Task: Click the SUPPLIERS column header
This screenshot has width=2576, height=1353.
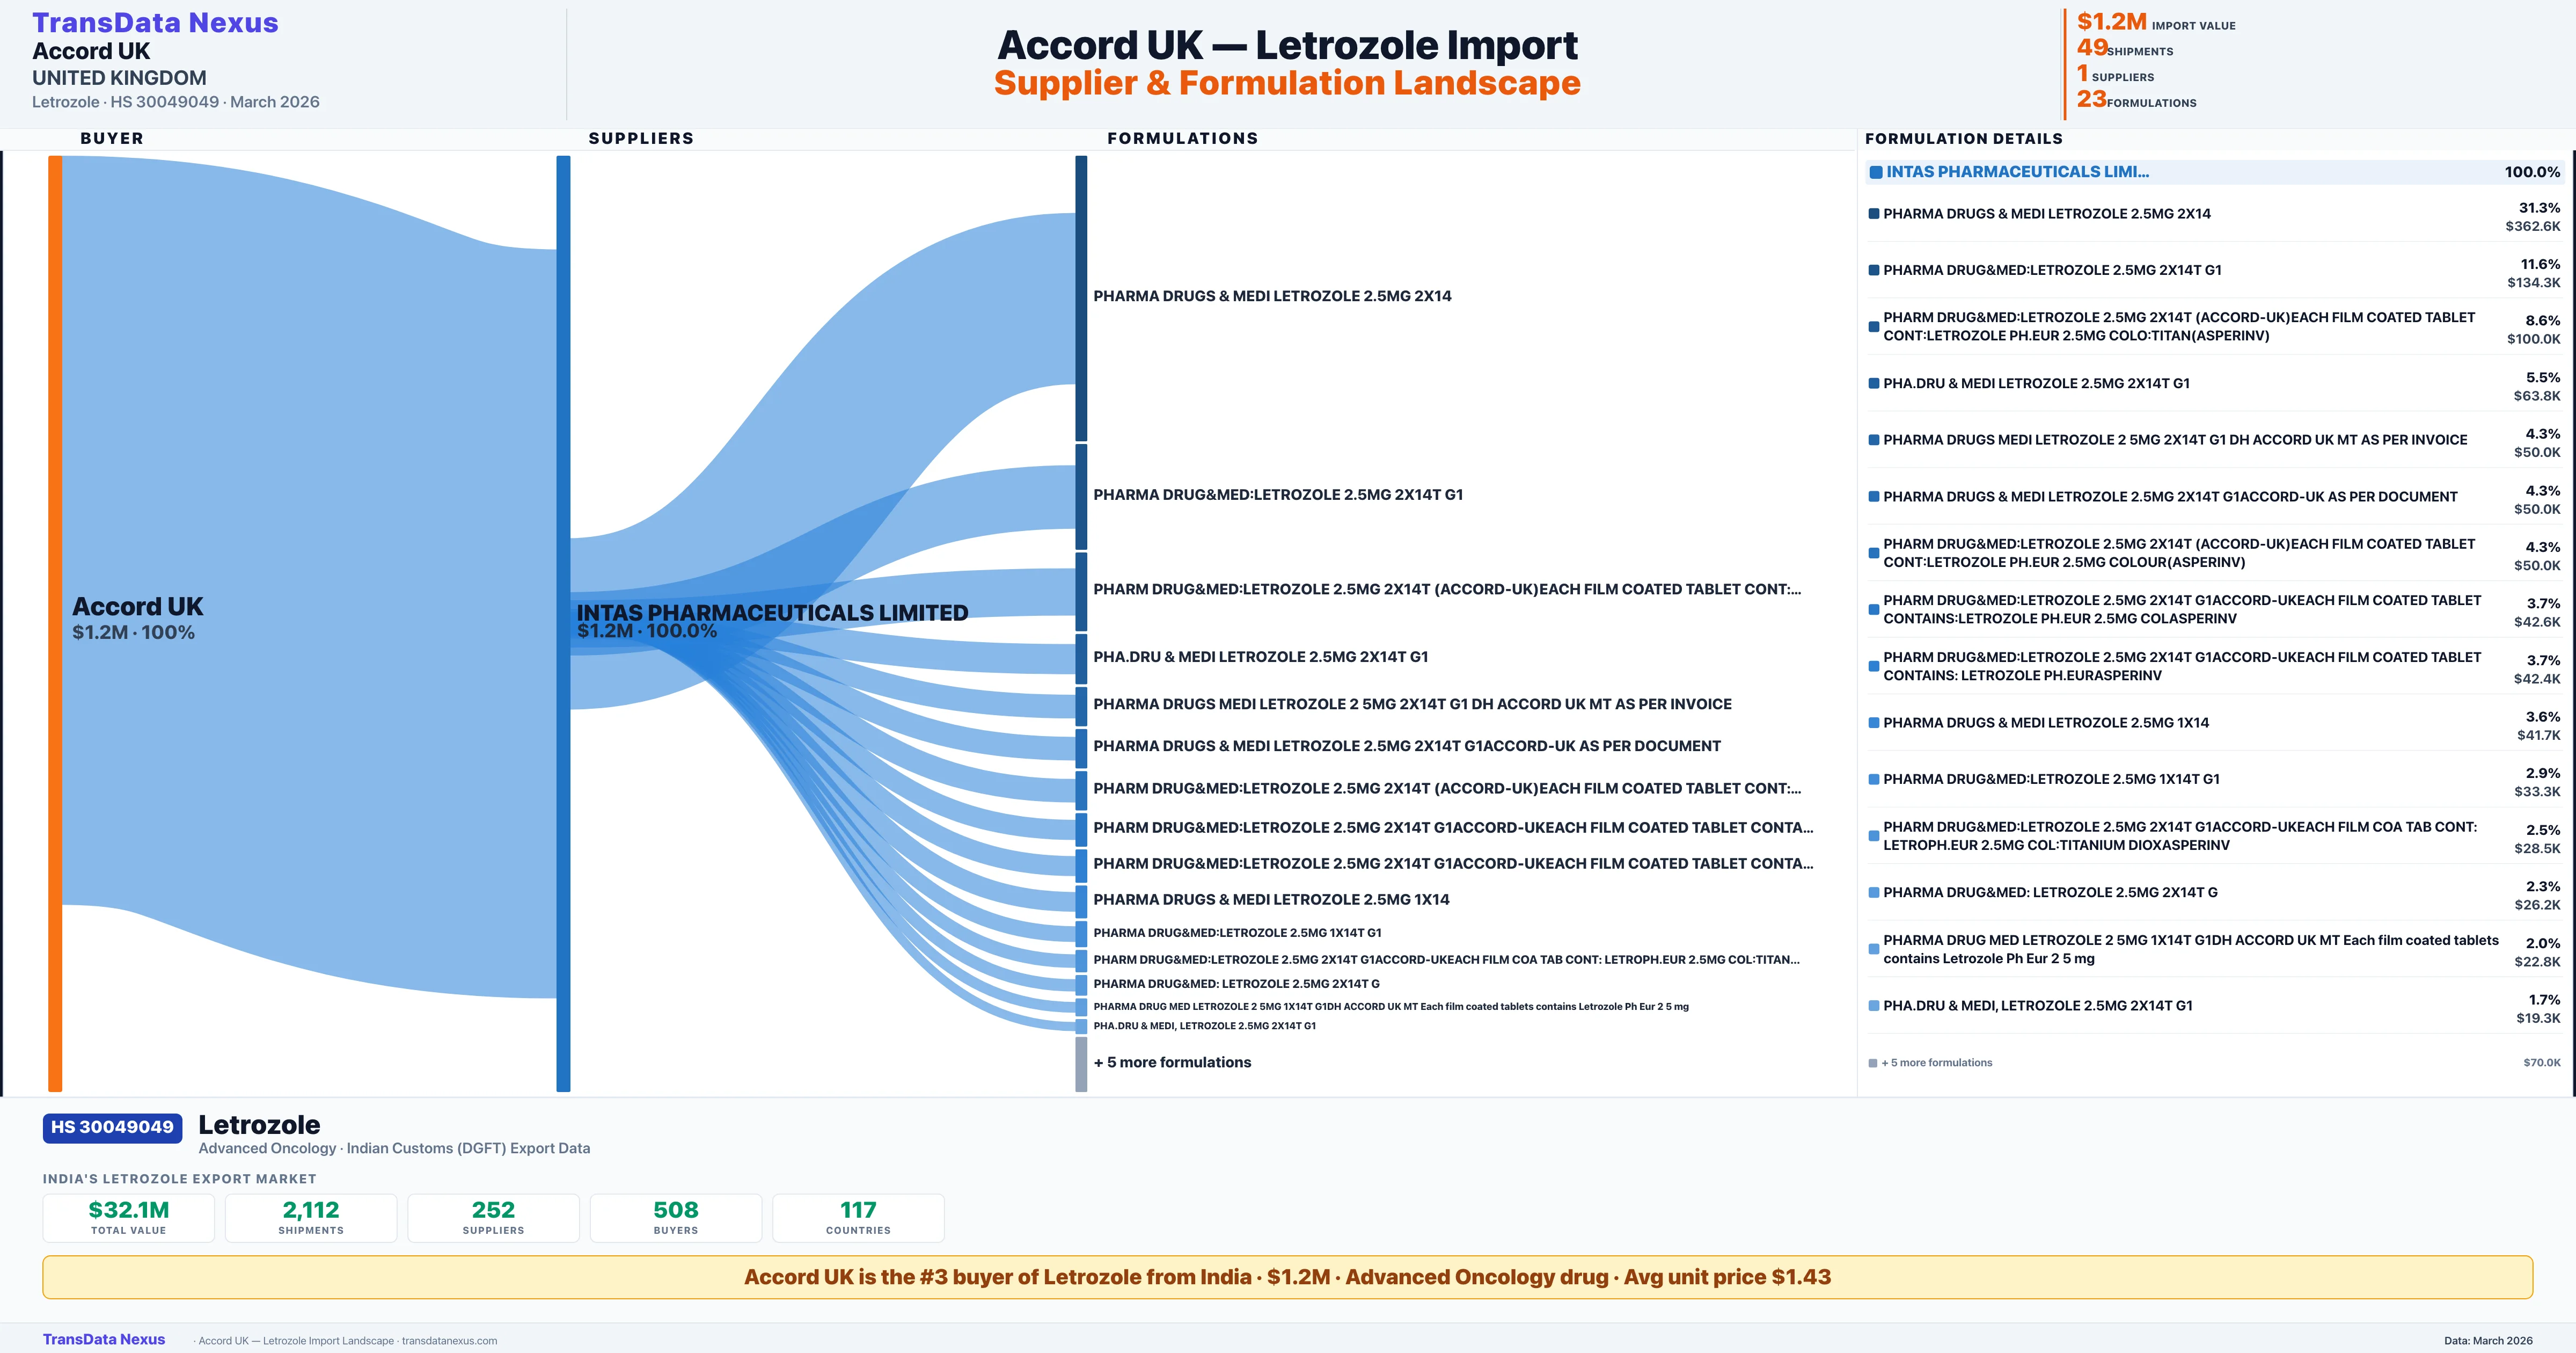Action: pyautogui.click(x=641, y=138)
